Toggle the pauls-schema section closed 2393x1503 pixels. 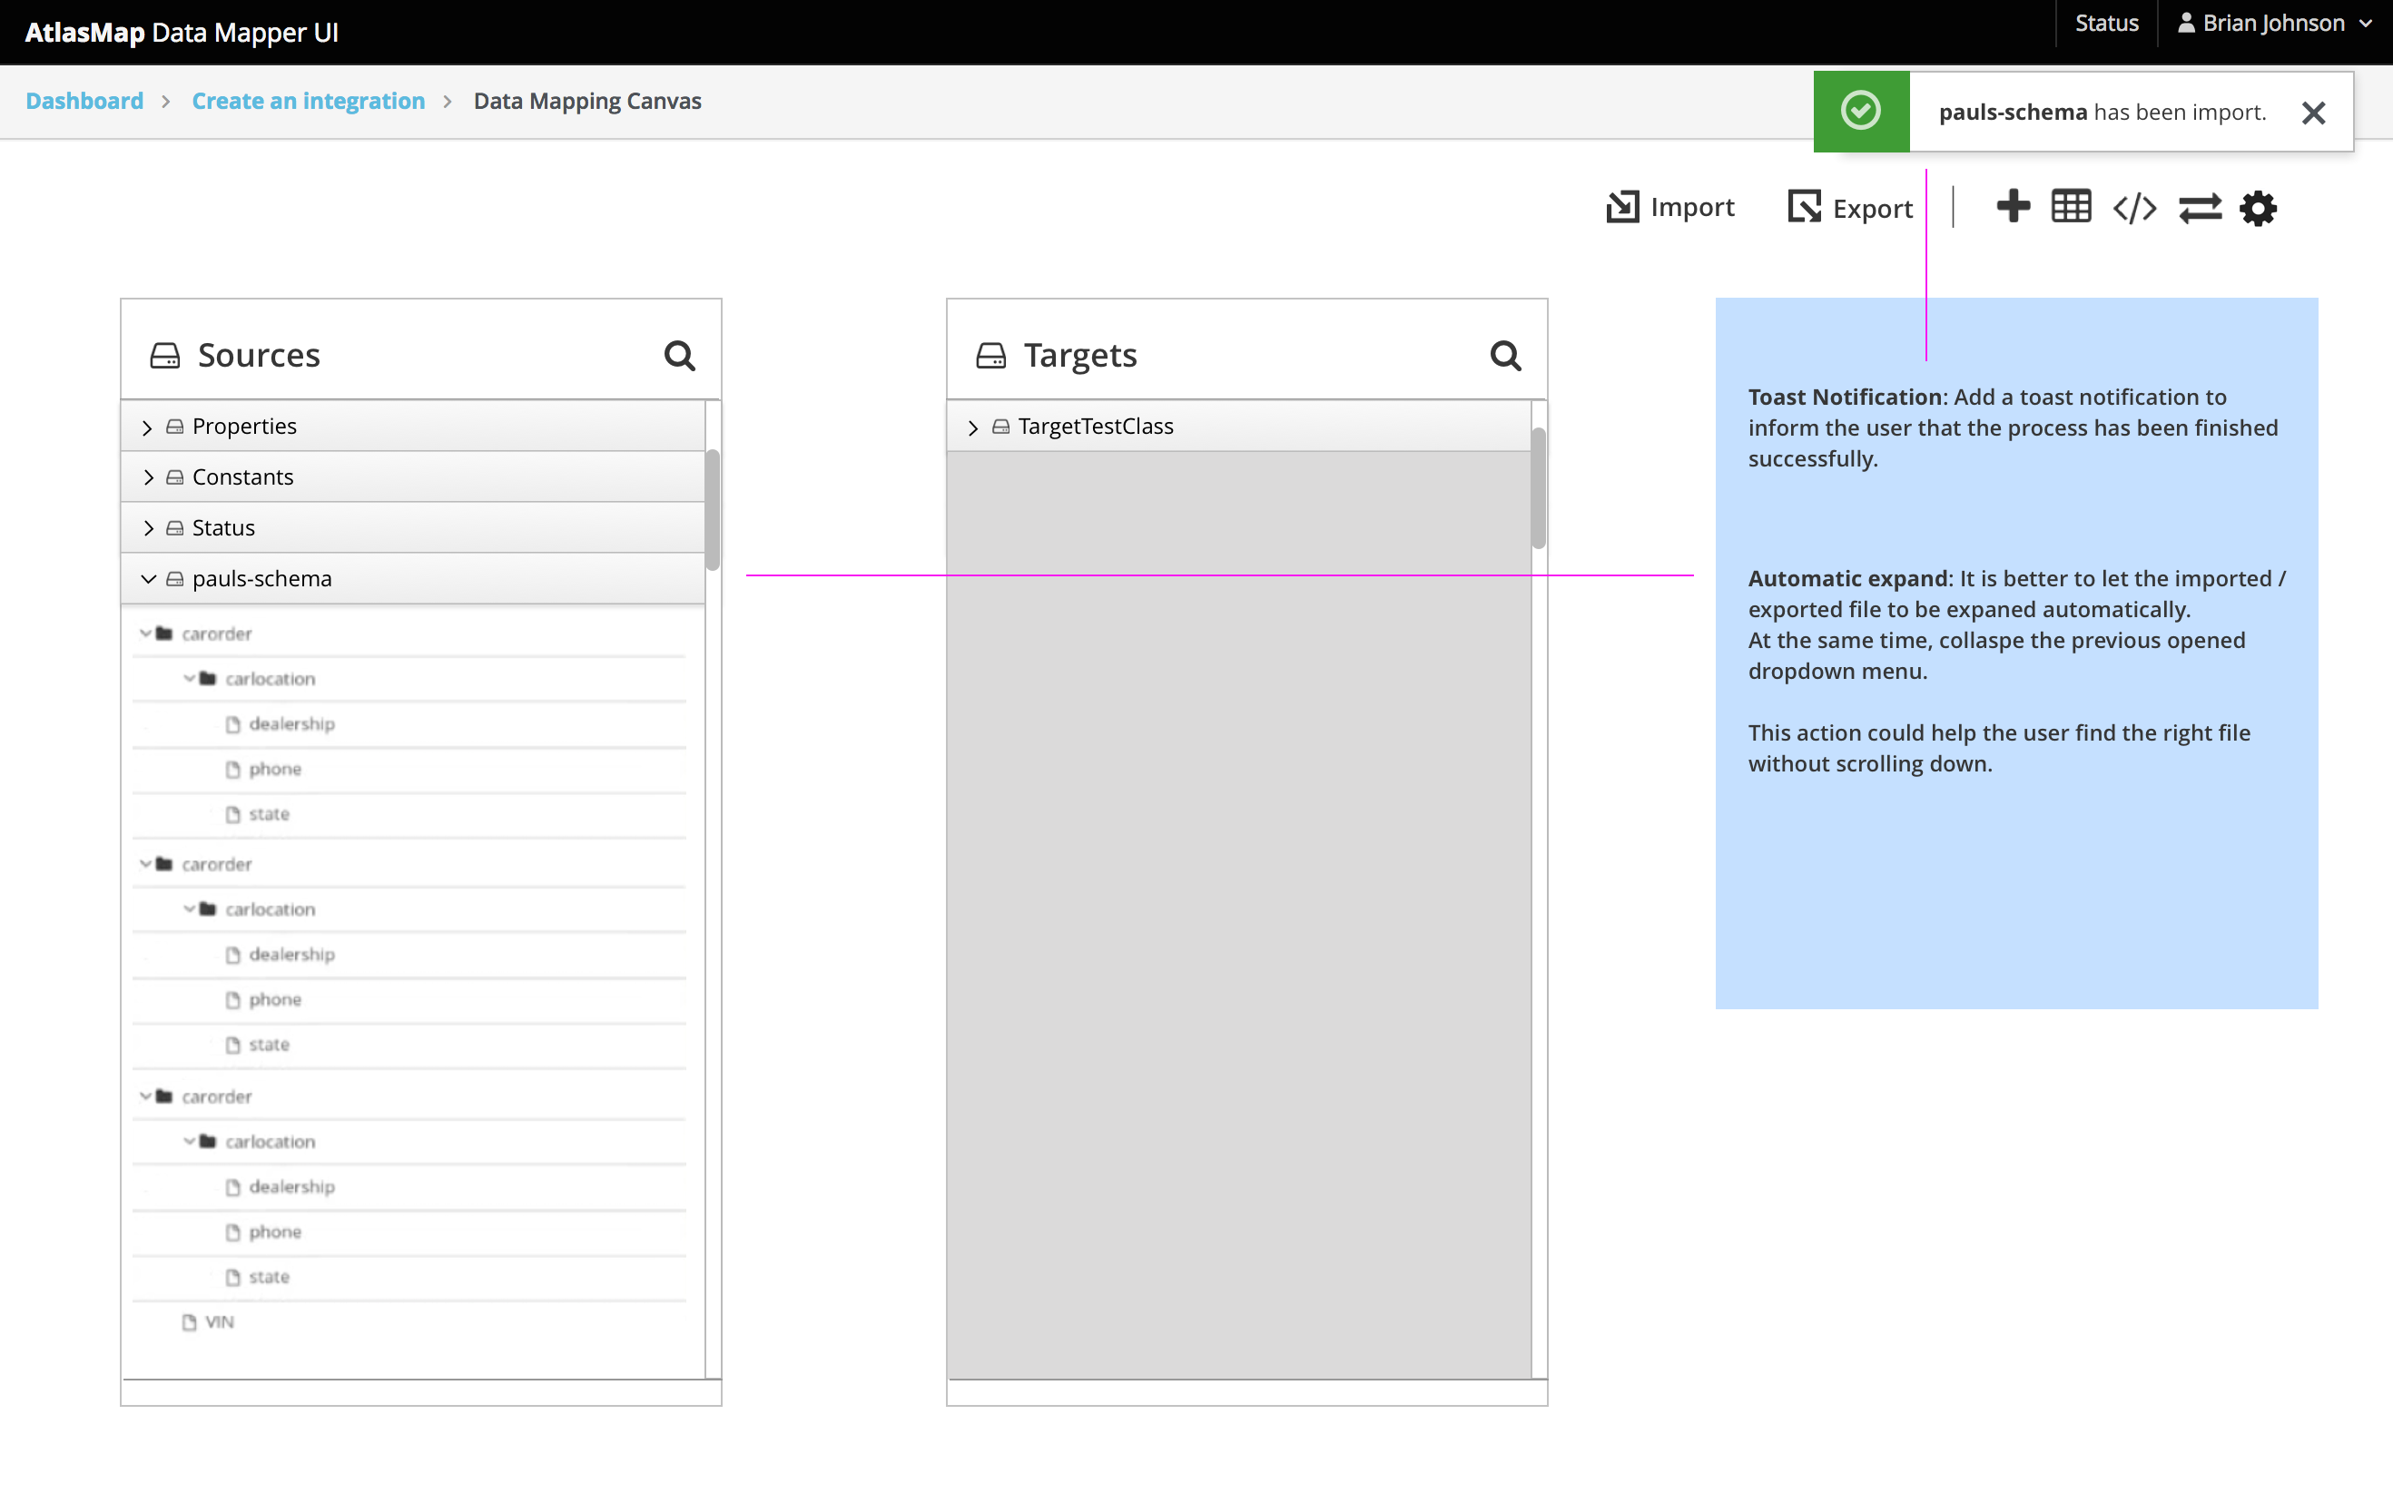[148, 578]
